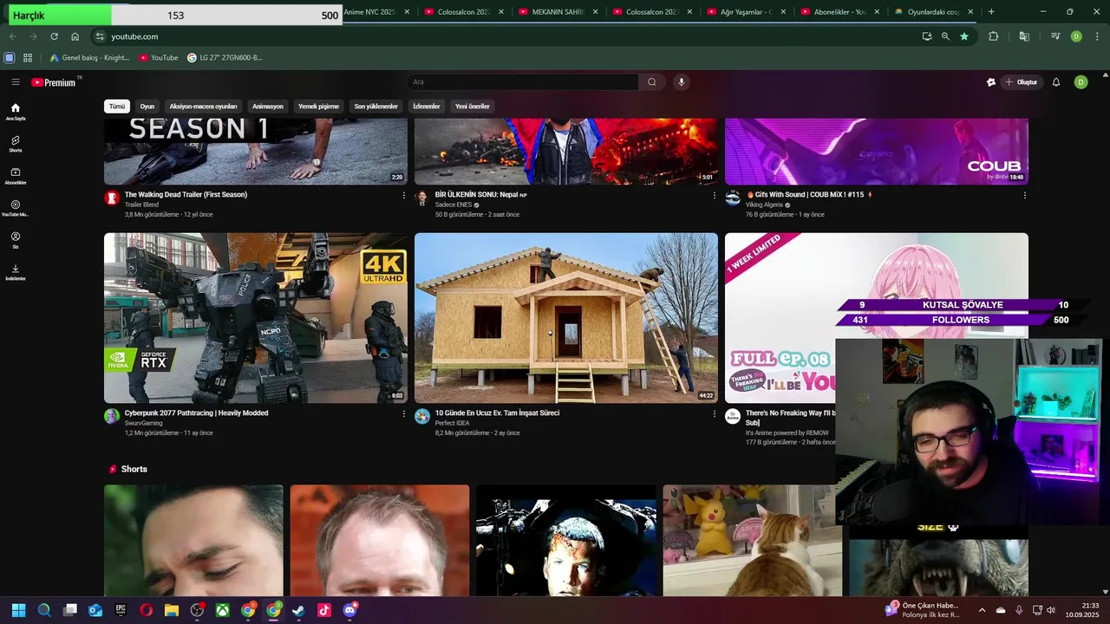Select Aksiyon-macera oyunları chip

[x=203, y=107]
